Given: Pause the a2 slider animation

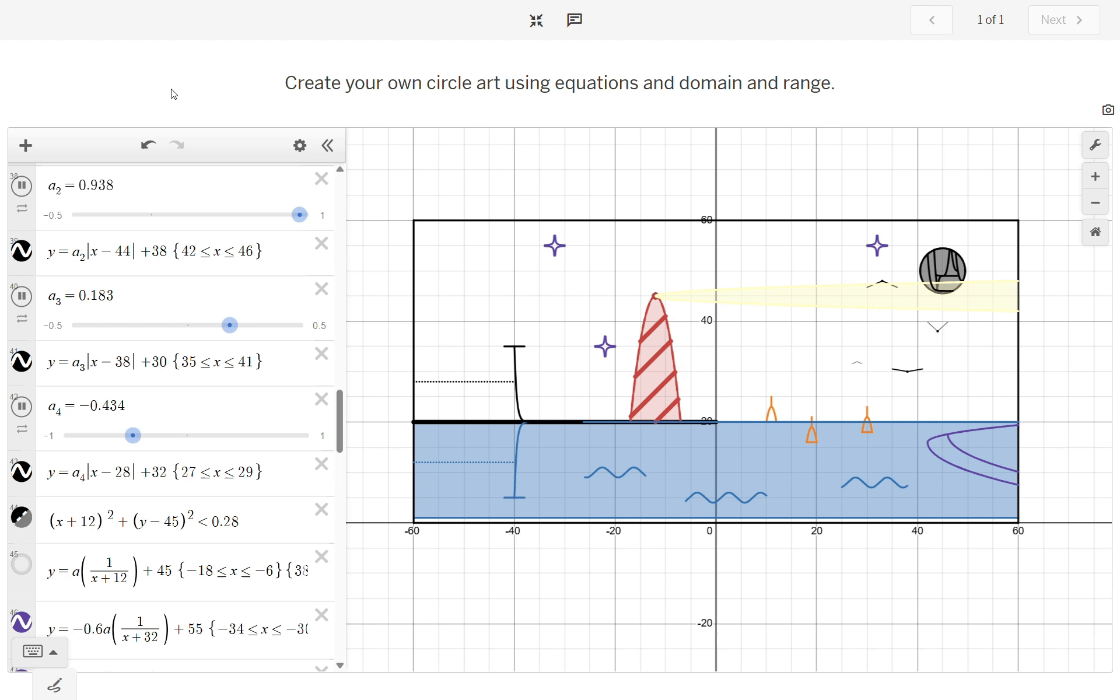Looking at the screenshot, I should pyautogui.click(x=22, y=186).
